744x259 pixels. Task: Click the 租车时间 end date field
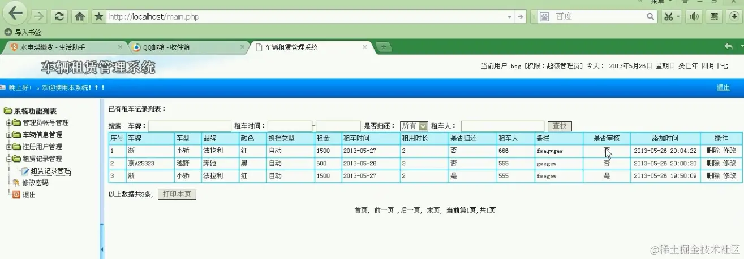[338, 126]
